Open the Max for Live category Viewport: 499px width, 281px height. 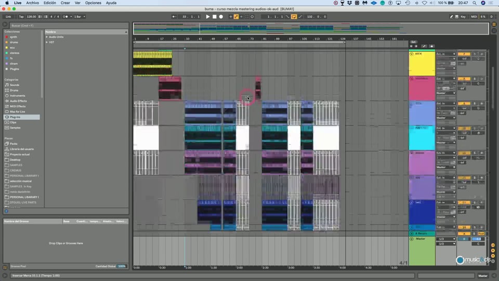[x=17, y=112]
